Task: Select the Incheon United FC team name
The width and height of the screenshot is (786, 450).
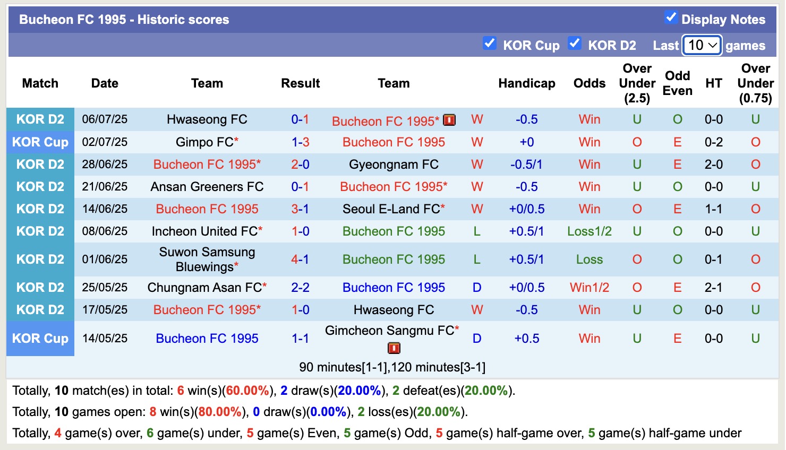Action: click(207, 231)
